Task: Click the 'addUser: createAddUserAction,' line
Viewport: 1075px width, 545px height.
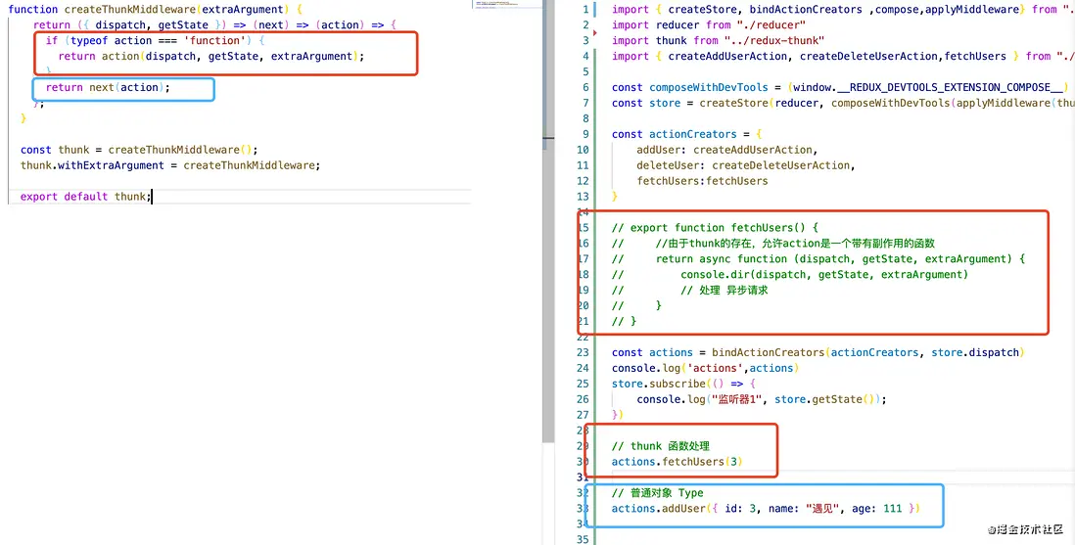Action: (727, 150)
